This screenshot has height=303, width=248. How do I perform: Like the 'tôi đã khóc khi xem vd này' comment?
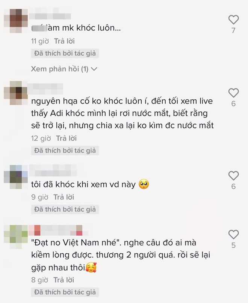[x=234, y=176]
